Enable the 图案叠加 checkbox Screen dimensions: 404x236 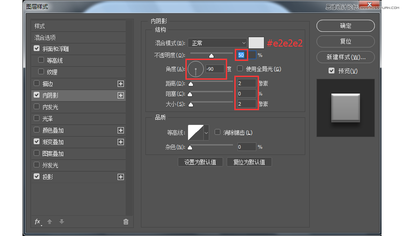(37, 153)
